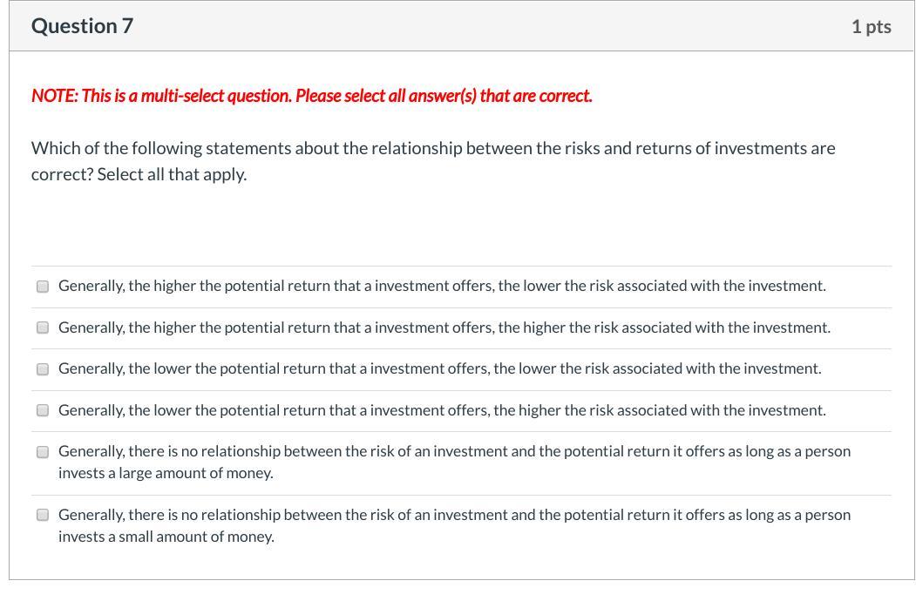Image resolution: width=916 pixels, height=601 pixels.
Task: Tick checkbox for lower return, higher risk
Action: click(x=43, y=410)
